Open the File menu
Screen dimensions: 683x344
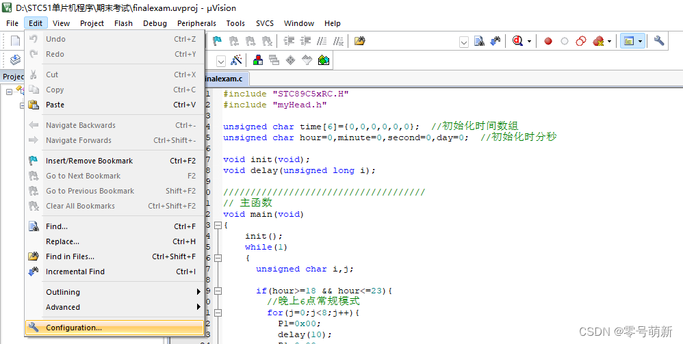[12, 23]
